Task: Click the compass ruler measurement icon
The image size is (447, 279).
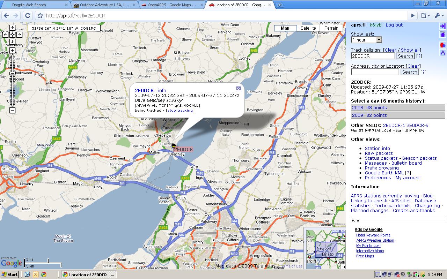Action: 442,53
